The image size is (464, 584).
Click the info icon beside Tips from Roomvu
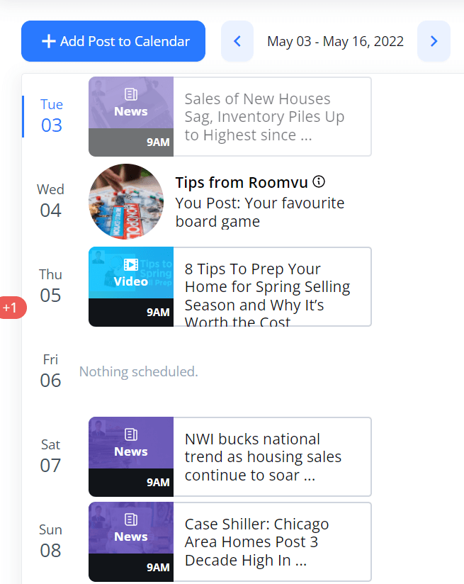319,182
